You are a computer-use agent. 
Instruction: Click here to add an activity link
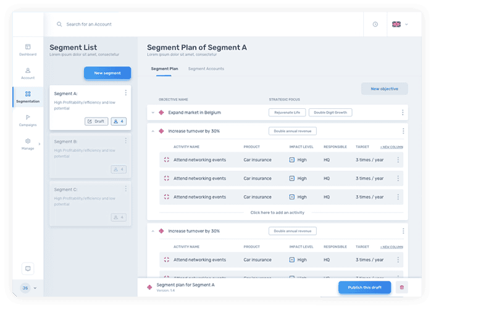pos(277,212)
